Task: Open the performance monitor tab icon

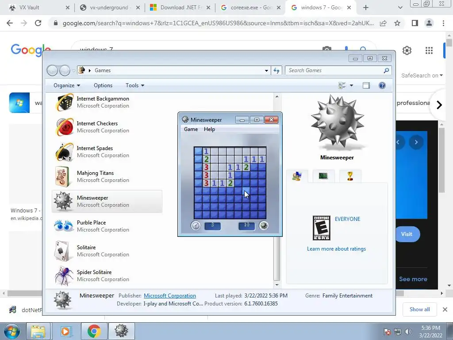Action: (323, 175)
